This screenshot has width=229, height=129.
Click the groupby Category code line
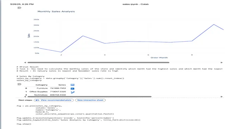coord(70,78)
